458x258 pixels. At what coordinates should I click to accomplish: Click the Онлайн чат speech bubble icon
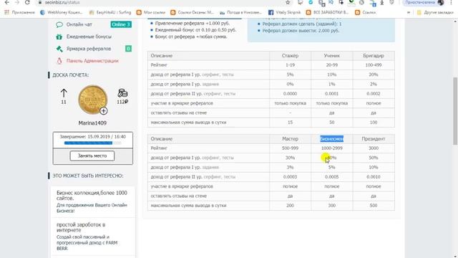(x=59, y=24)
